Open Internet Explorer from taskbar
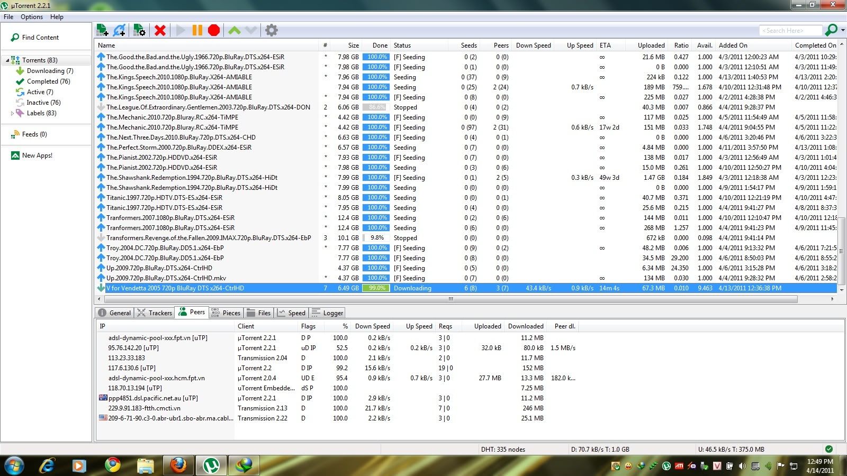847x476 pixels. 47,465
